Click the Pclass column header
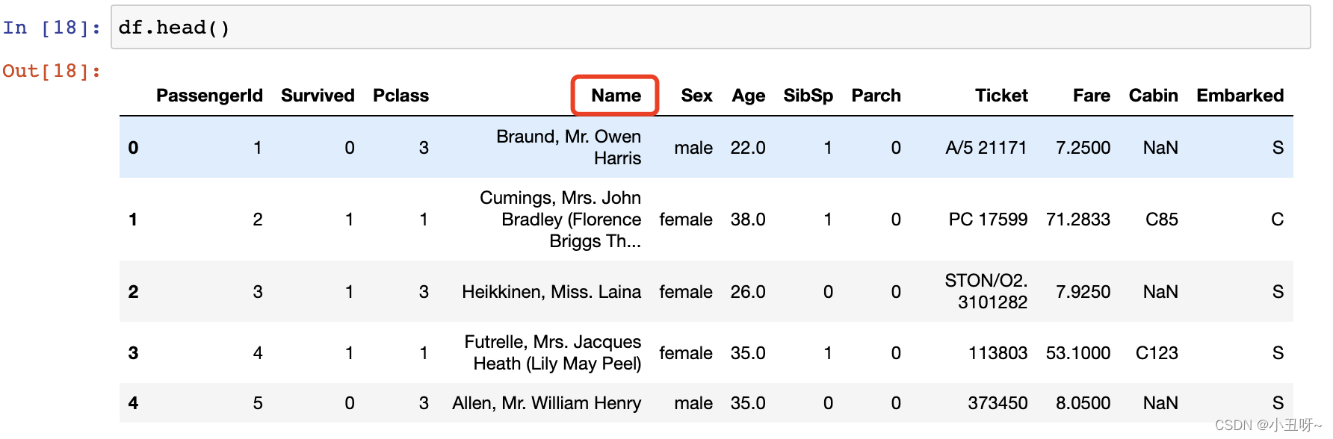Viewport: 1333px width, 439px height. [x=401, y=96]
